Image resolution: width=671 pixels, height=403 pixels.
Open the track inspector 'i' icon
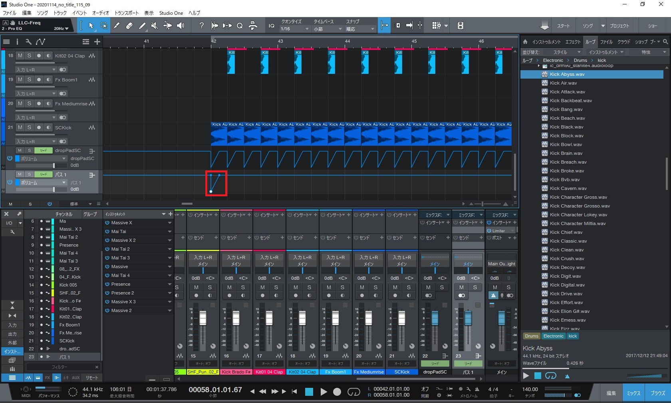17,41
